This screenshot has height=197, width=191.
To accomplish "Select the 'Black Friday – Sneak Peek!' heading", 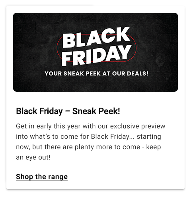I will pos(68,111).
